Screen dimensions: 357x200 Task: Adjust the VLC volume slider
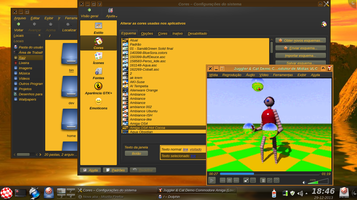click(318, 182)
